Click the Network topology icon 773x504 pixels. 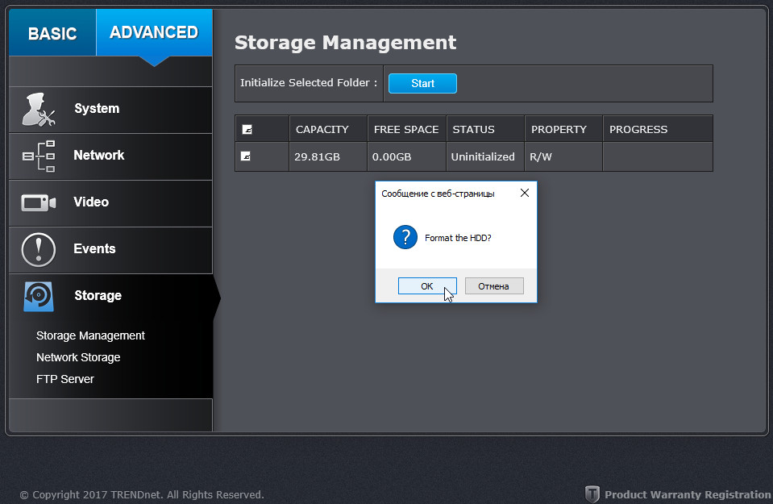pos(38,156)
